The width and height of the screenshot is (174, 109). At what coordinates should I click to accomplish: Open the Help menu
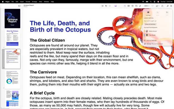pyautogui.click(x=52, y=2)
